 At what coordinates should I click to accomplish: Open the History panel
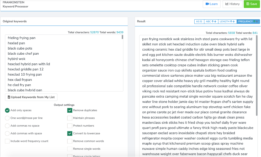click(x=232, y=4)
